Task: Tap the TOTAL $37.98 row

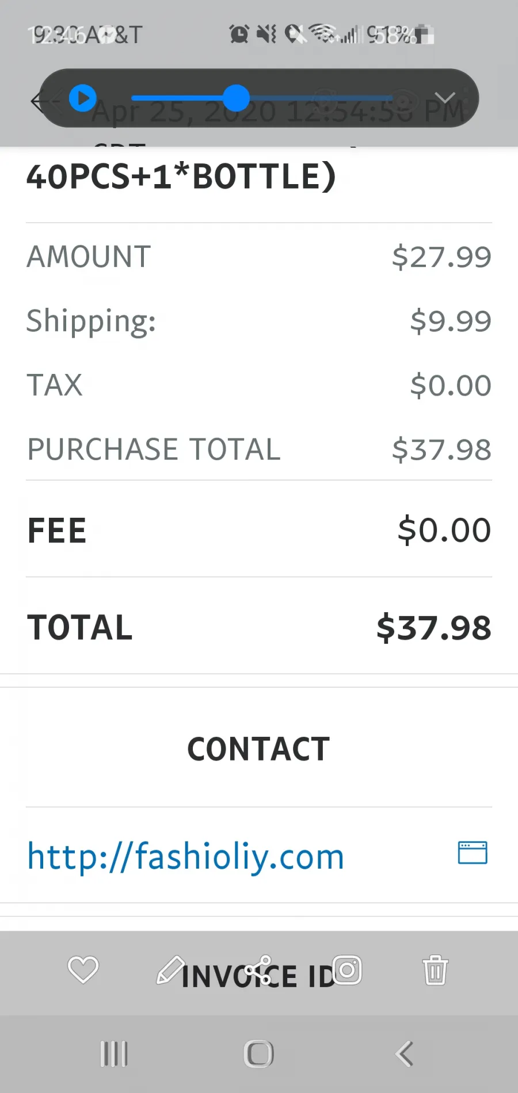Action: [259, 626]
